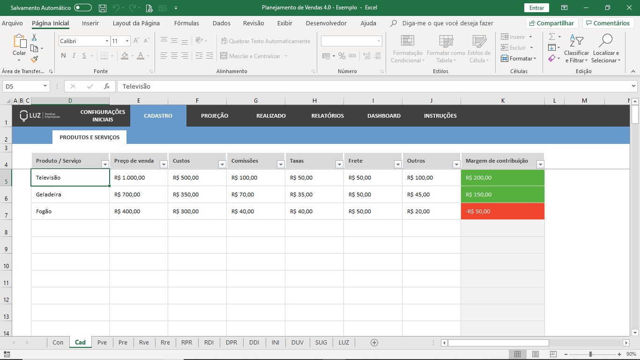Open the font name Calibri dropdown
Screen dimensions: 640x360
(x=107, y=41)
